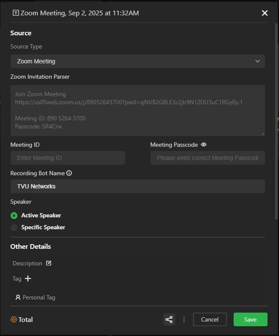Click the orange Total icon

pos(14,319)
